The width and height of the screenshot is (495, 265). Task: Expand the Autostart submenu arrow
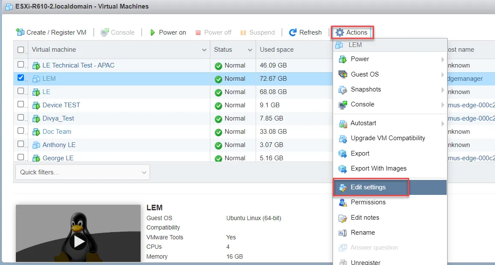pos(442,124)
